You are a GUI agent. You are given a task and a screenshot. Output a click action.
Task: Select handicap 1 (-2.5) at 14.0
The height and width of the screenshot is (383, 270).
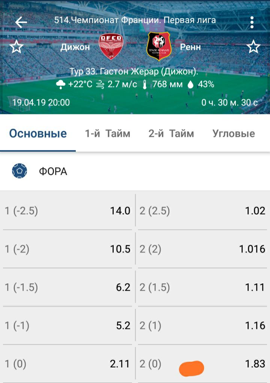point(67,211)
